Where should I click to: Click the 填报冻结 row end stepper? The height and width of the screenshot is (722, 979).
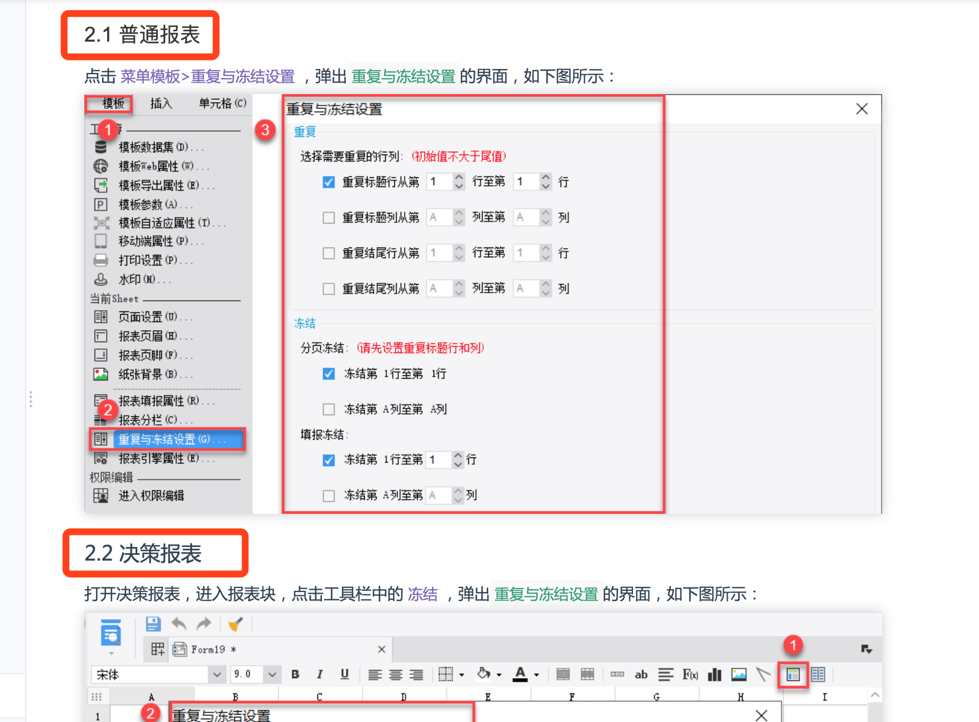click(459, 460)
